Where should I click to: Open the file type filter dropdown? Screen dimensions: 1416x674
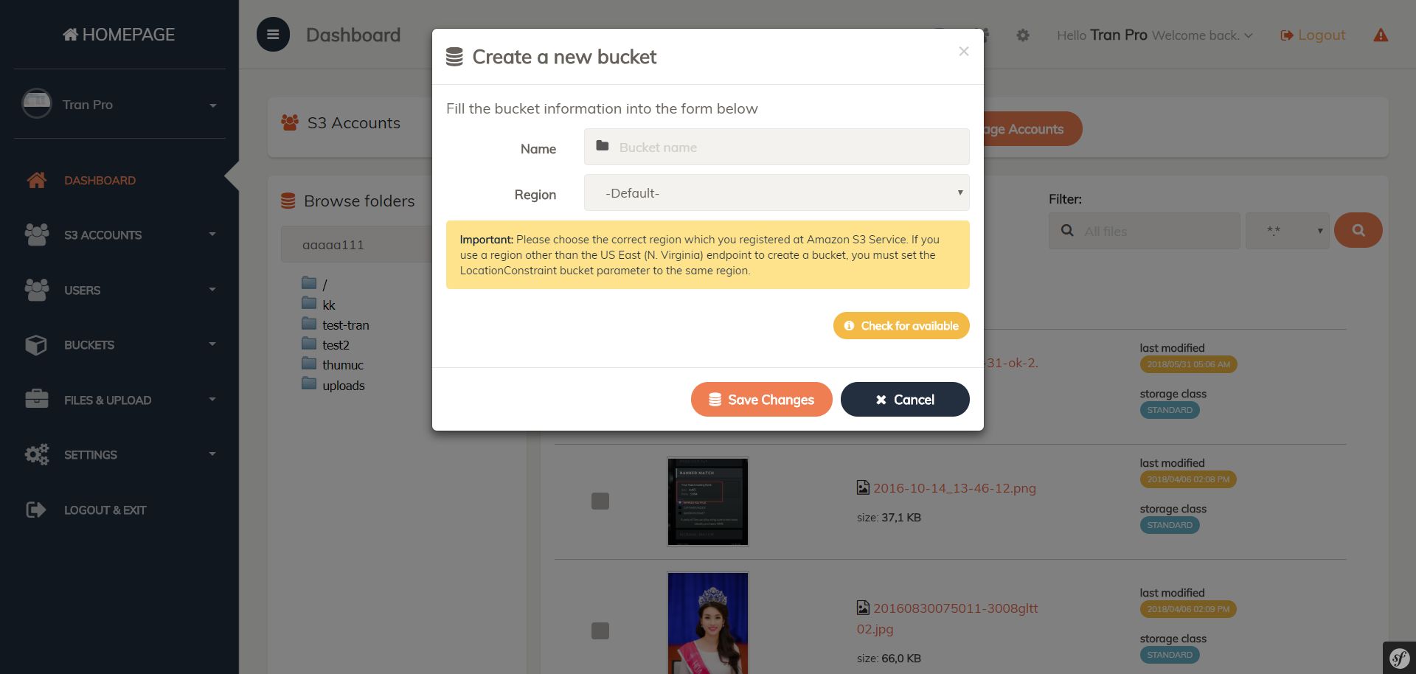pyautogui.click(x=1287, y=231)
